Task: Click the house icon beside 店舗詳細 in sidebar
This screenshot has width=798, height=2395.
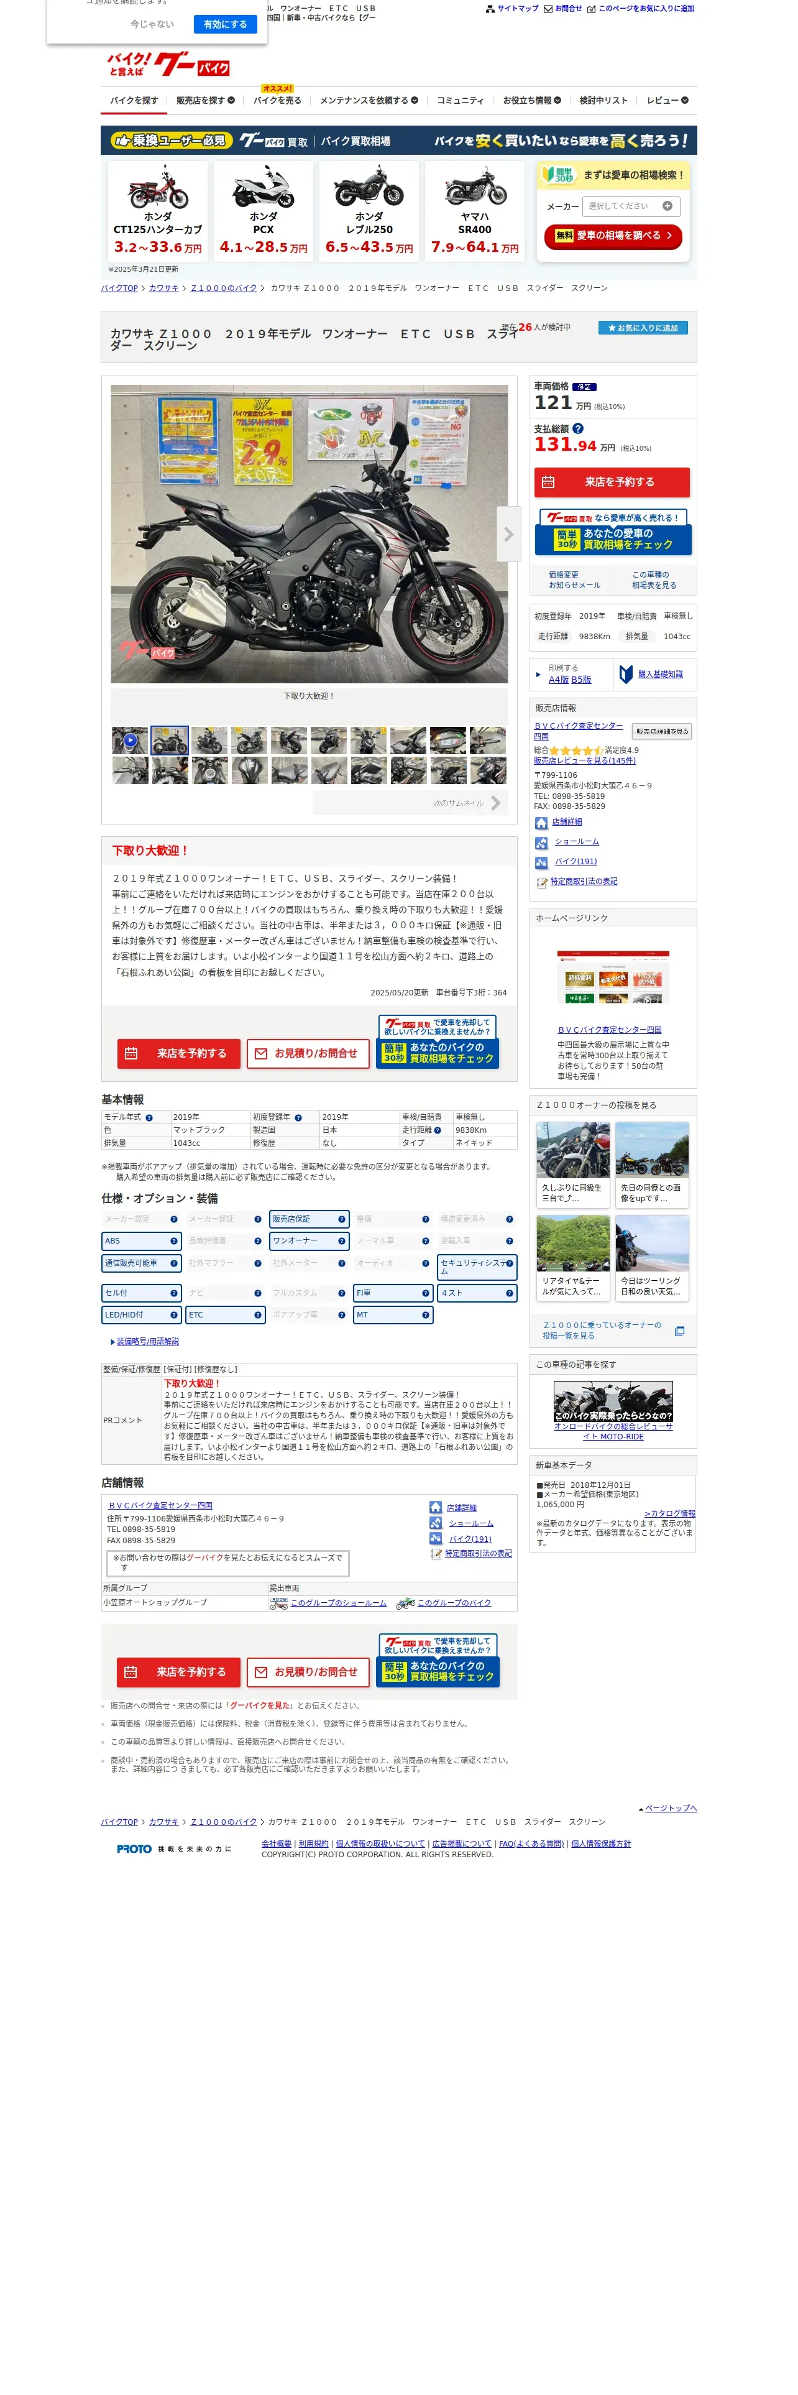Action: pos(541,823)
